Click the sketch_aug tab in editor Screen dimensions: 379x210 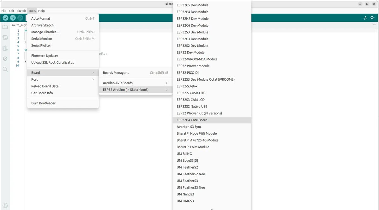(x=19, y=25)
